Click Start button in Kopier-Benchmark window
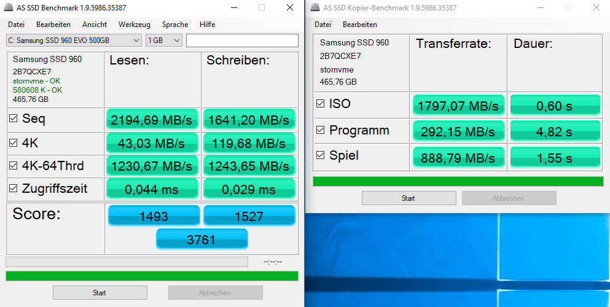The height and width of the screenshot is (307, 610). [409, 198]
